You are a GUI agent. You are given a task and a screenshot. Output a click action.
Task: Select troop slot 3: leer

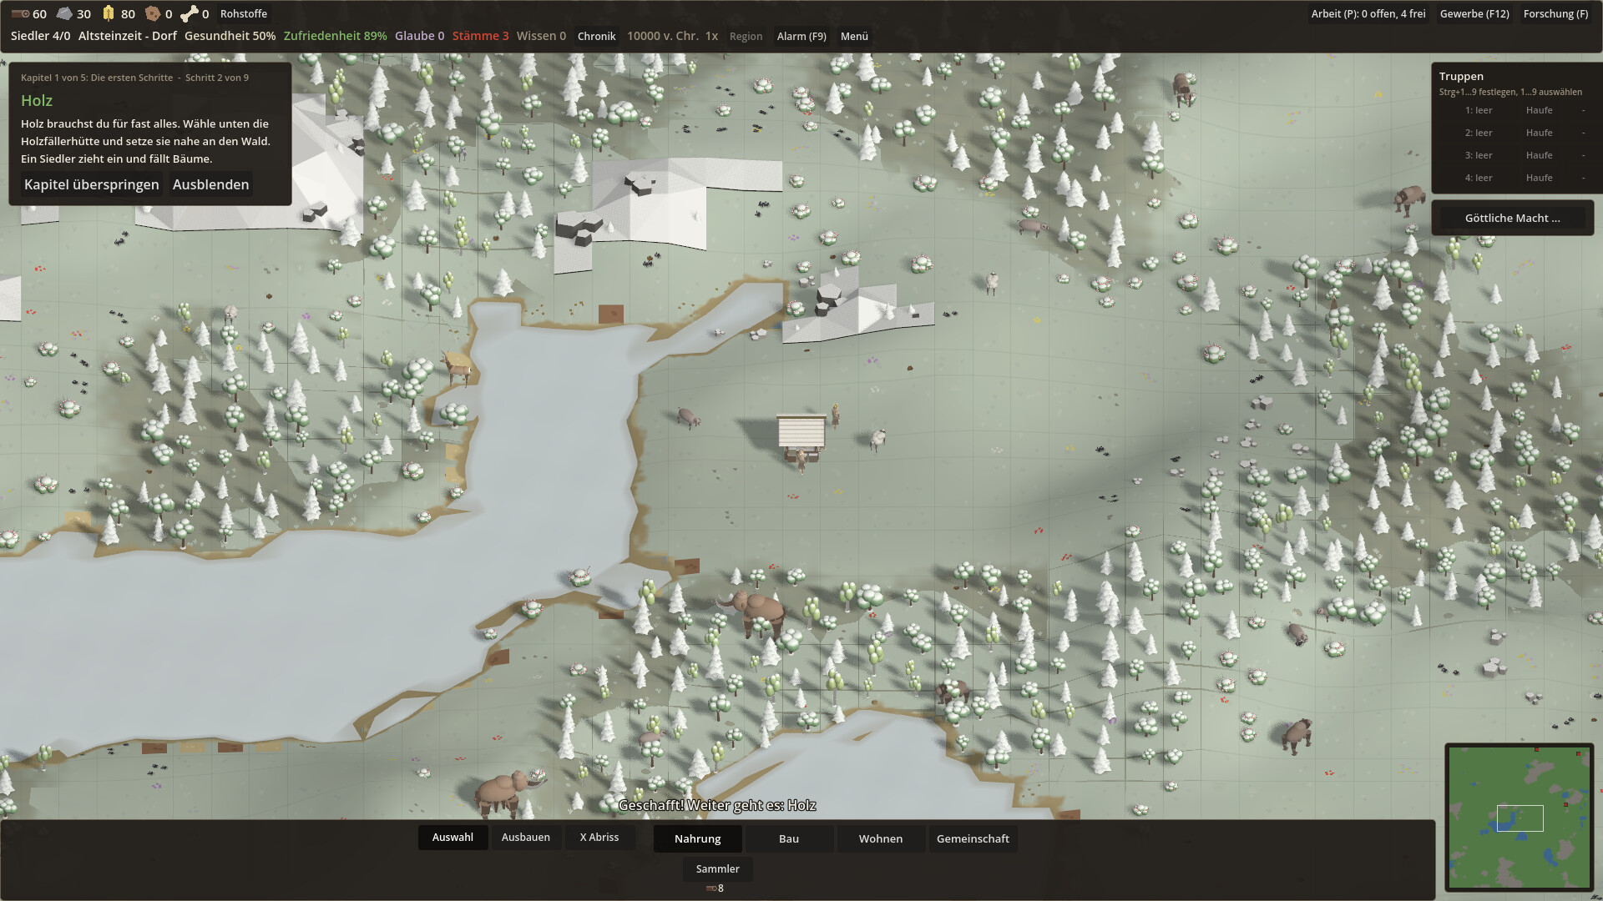click(x=1478, y=155)
